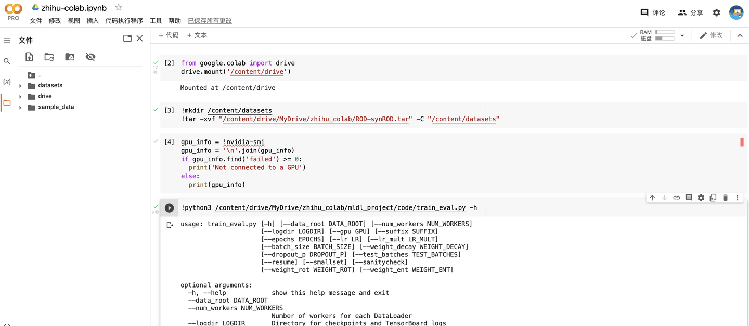Click the 已保存所有更改 saved status link
749x326 pixels.
210,21
